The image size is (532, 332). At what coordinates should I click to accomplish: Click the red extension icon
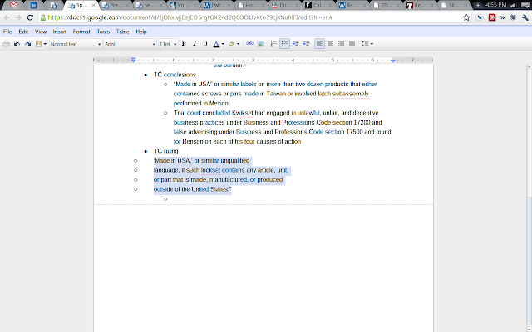[492, 17]
